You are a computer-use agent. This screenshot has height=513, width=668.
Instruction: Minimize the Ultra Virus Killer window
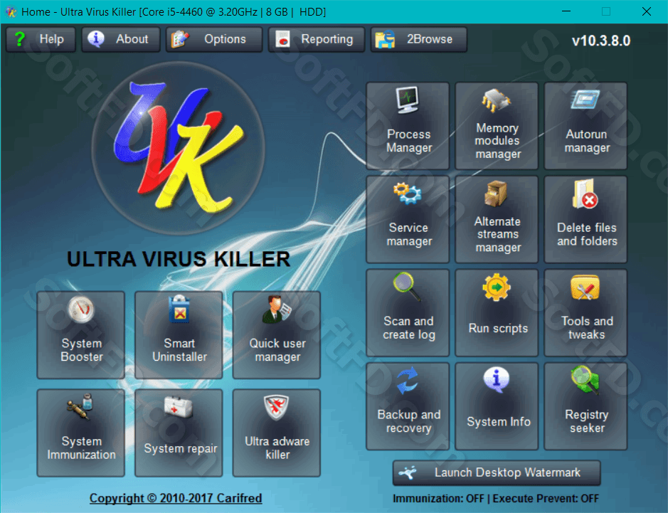[566, 11]
